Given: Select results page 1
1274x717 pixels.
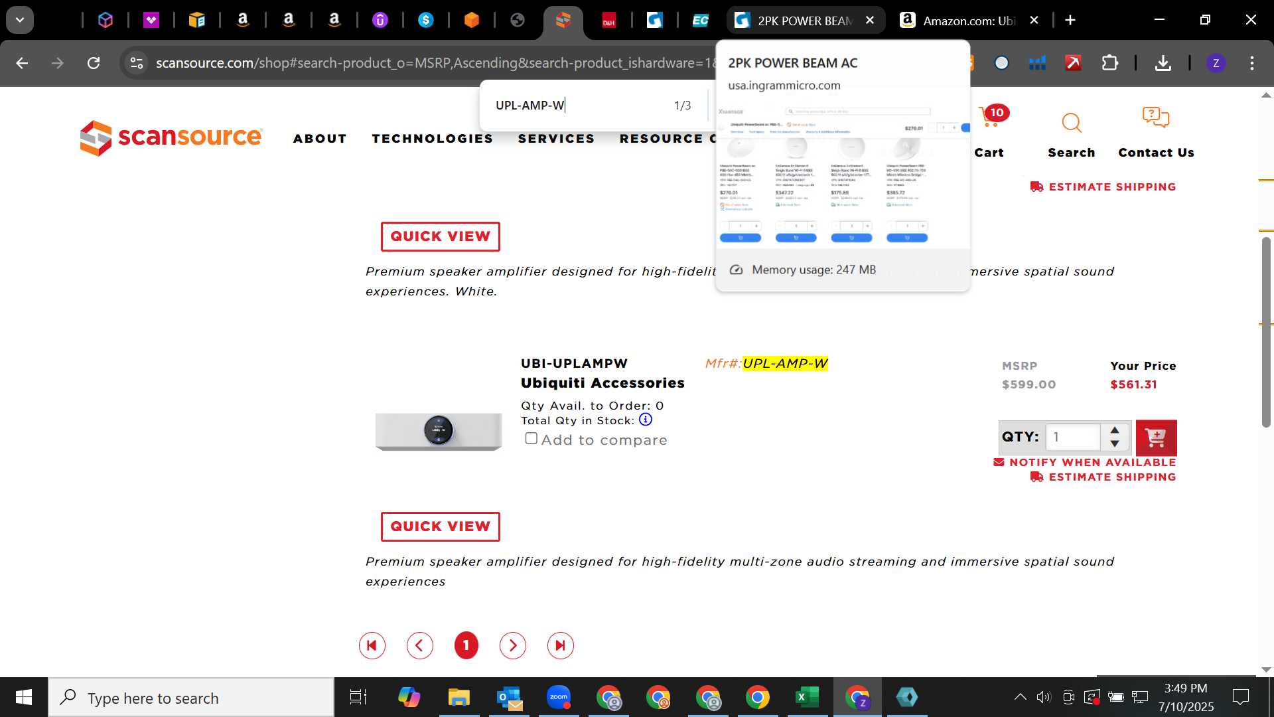Looking at the screenshot, I should tap(466, 645).
